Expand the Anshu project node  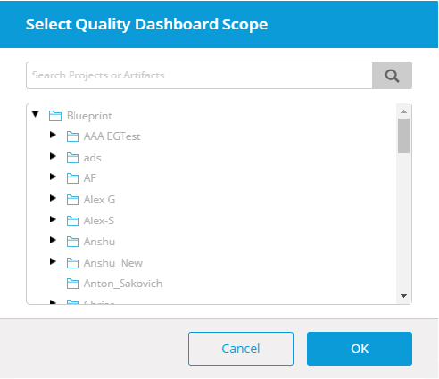tap(53, 240)
